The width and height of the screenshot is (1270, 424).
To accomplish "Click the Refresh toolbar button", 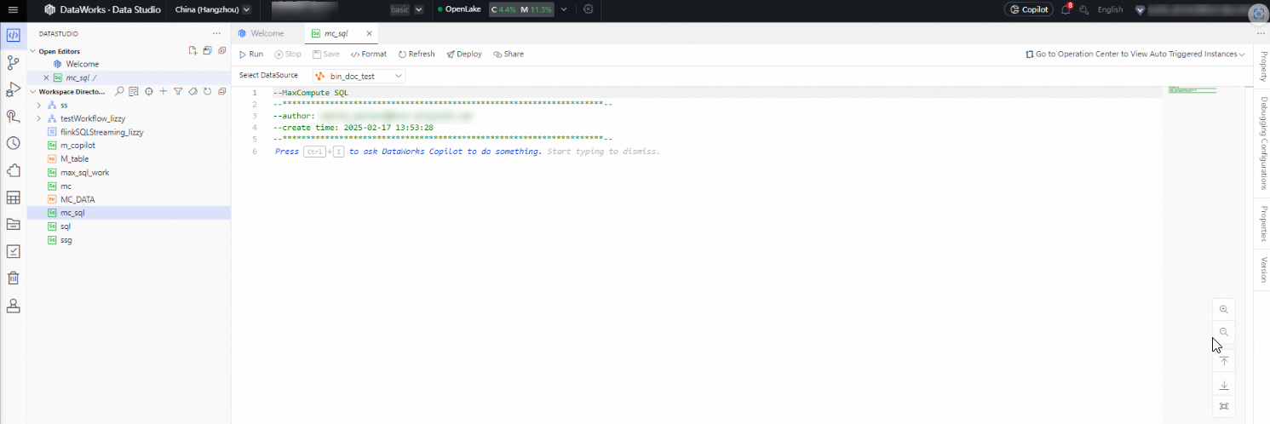I will (x=417, y=54).
